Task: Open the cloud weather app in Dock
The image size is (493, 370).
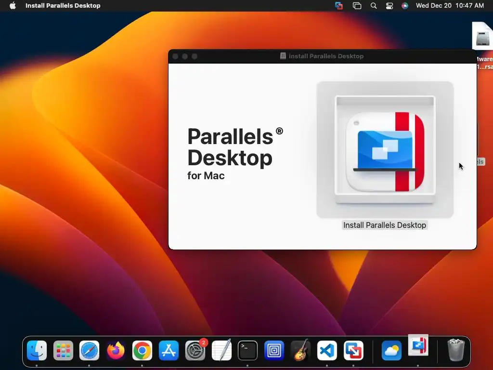Action: [391, 350]
